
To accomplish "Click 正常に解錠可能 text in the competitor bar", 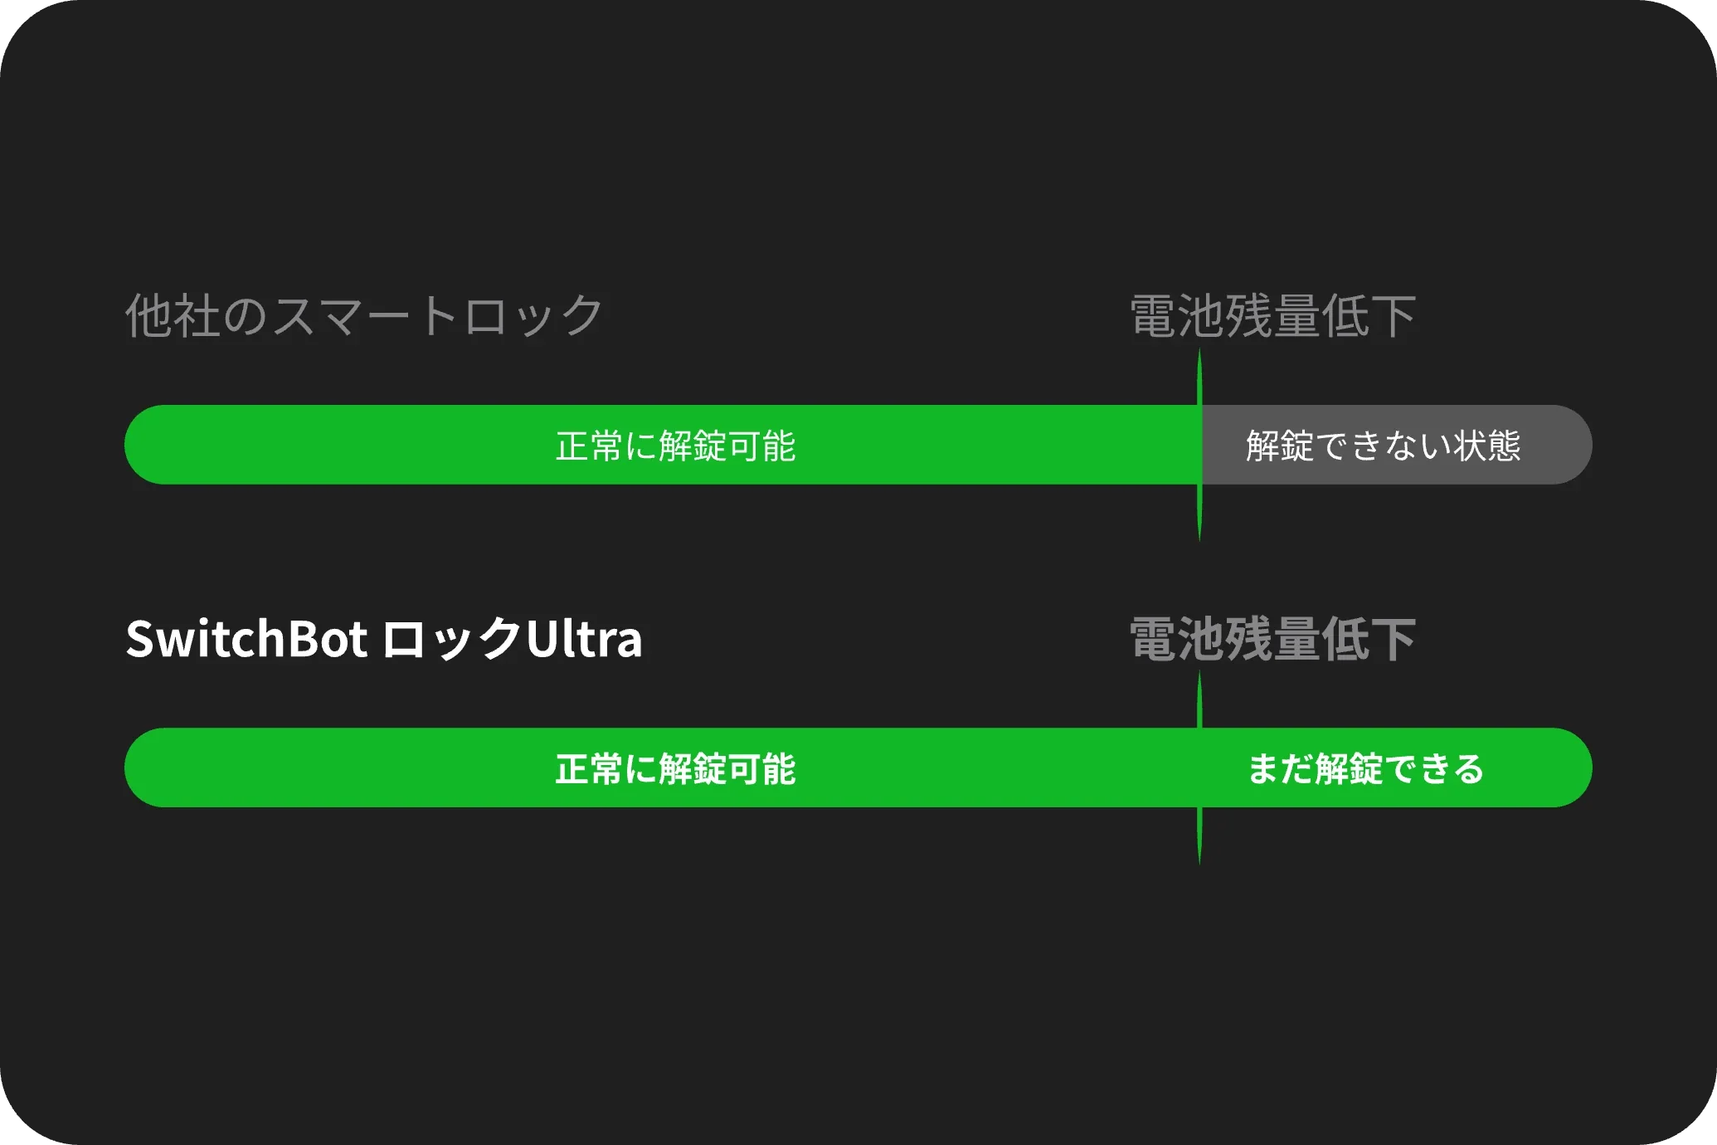I will (x=675, y=446).
